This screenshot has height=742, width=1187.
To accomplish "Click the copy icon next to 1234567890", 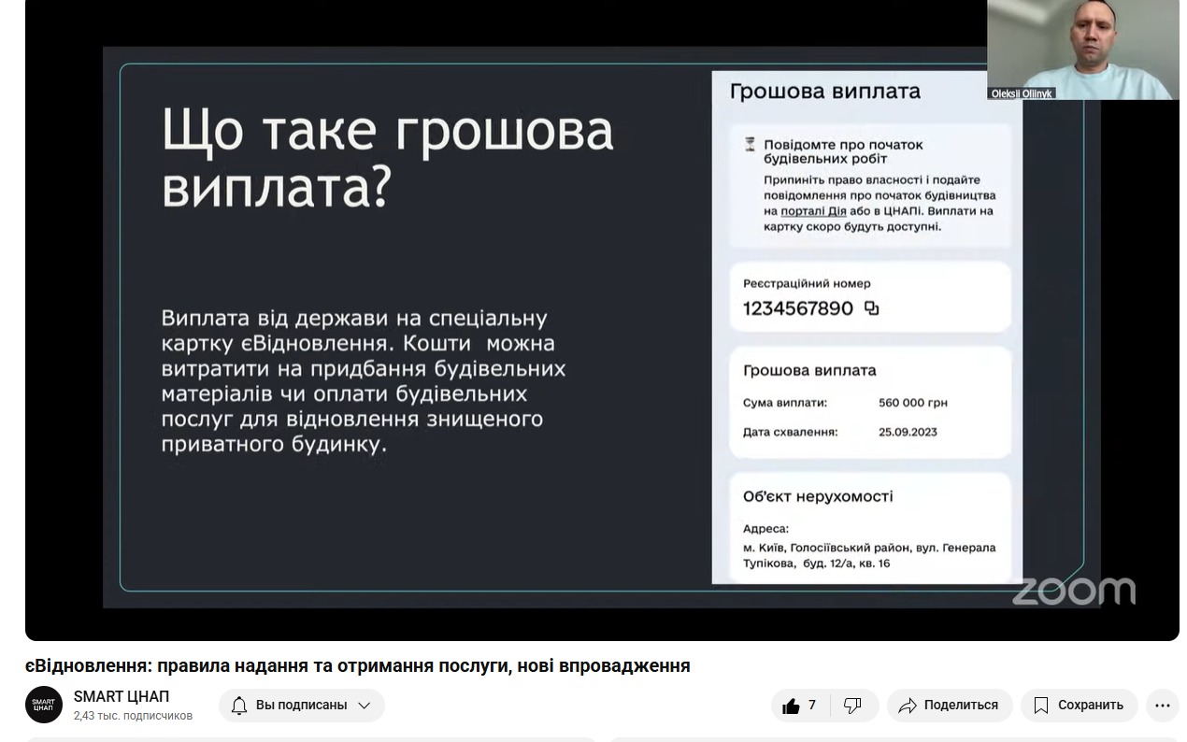I will pyautogui.click(x=871, y=308).
